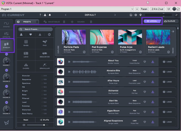Viewport: 181px width, 131px height.
Task: Open the Pulse Arps pack thumbnail
Action: pos(130,37)
